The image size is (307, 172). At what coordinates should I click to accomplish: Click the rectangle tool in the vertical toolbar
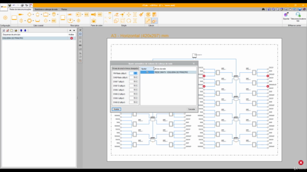pos(80,34)
